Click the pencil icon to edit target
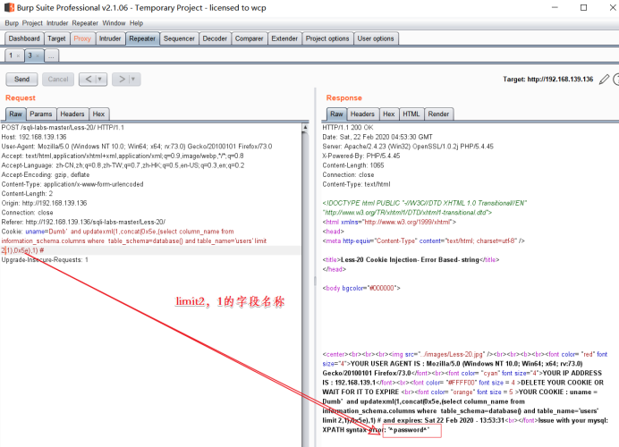The width and height of the screenshot is (619, 447). point(604,80)
